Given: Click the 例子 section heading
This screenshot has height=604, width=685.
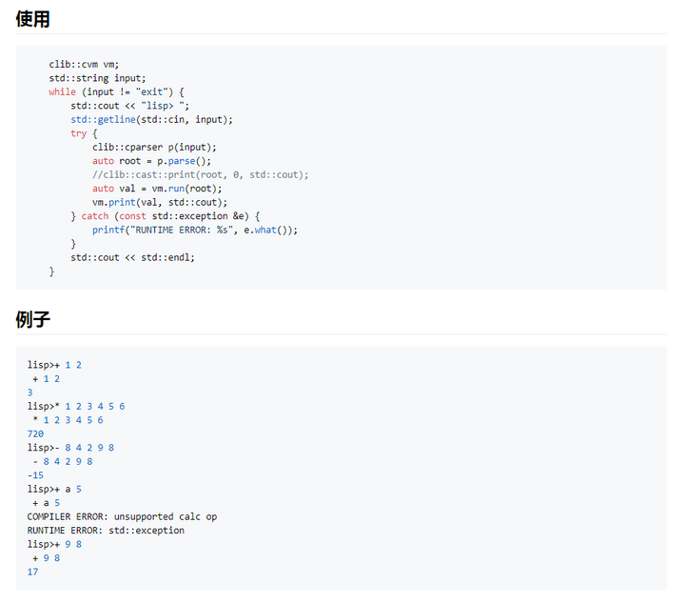Looking at the screenshot, I should [x=32, y=319].
